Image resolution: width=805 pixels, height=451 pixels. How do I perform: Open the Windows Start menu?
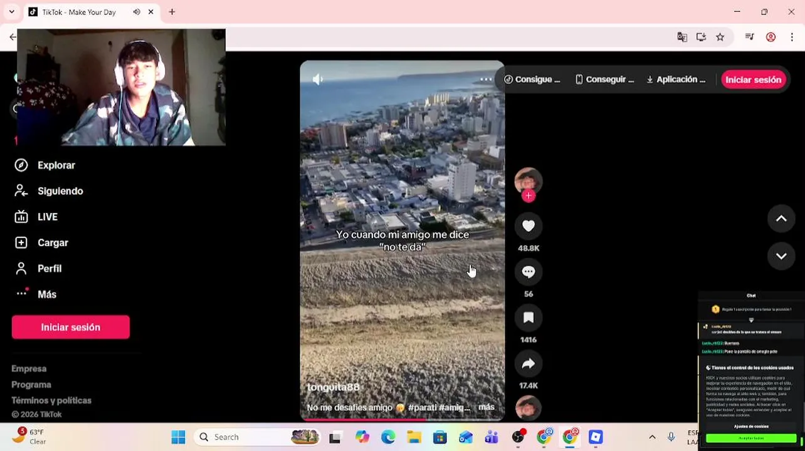(x=178, y=437)
